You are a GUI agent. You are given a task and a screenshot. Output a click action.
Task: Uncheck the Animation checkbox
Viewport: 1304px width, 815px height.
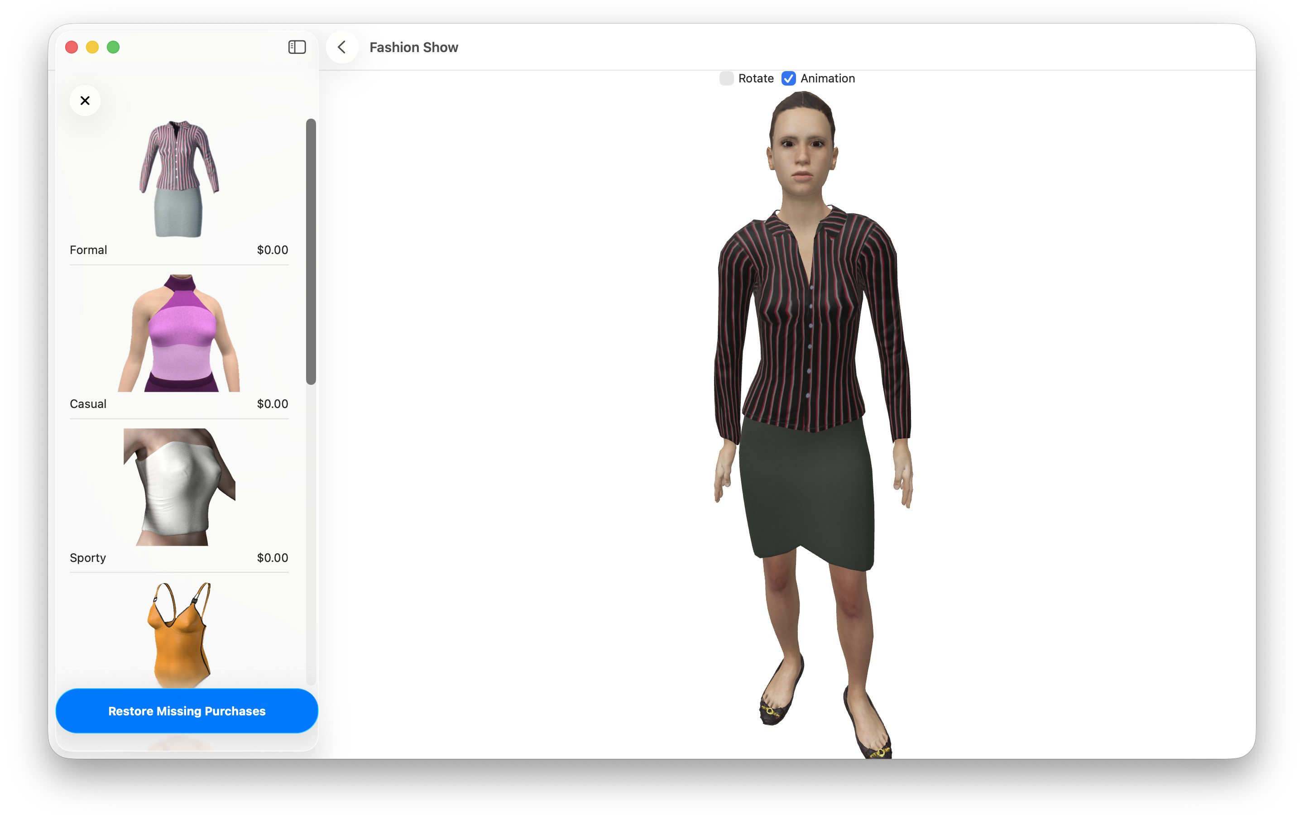[788, 79]
